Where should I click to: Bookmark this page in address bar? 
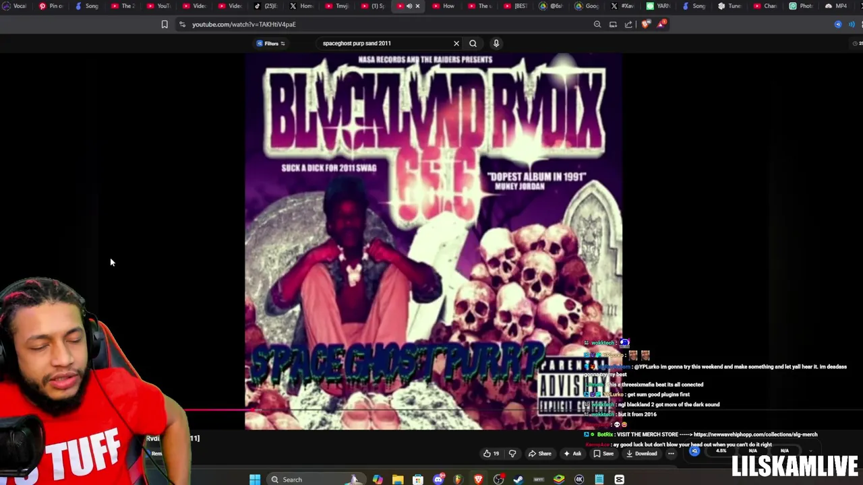coord(165,24)
